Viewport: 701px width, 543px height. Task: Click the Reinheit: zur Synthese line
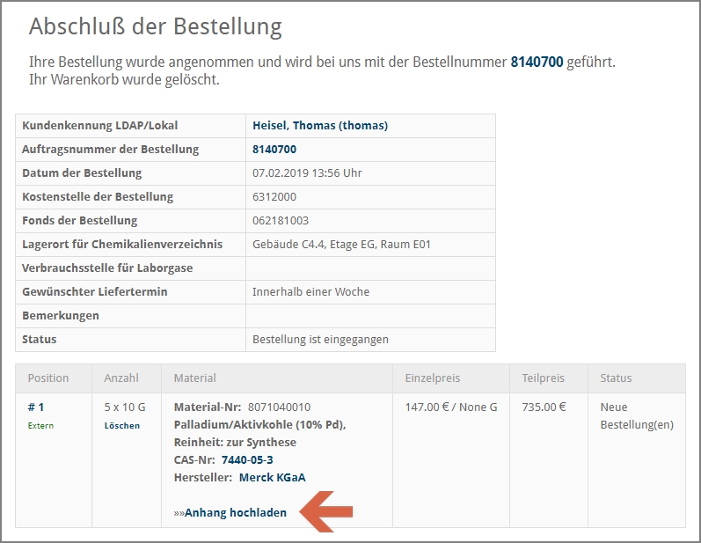[x=235, y=443]
